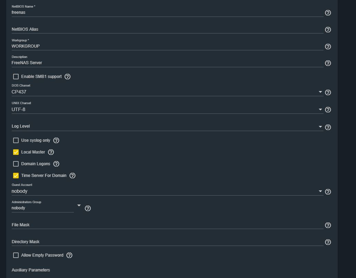Toggle Use syslog only checkbox
The height and width of the screenshot is (278, 356).
coord(16,140)
